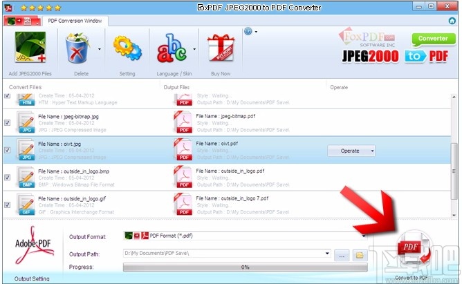Click the FoxPDF Software Inc logo
The width and height of the screenshot is (462, 284).
[x=367, y=38]
